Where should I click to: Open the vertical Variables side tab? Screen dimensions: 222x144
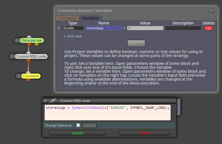(179, 107)
